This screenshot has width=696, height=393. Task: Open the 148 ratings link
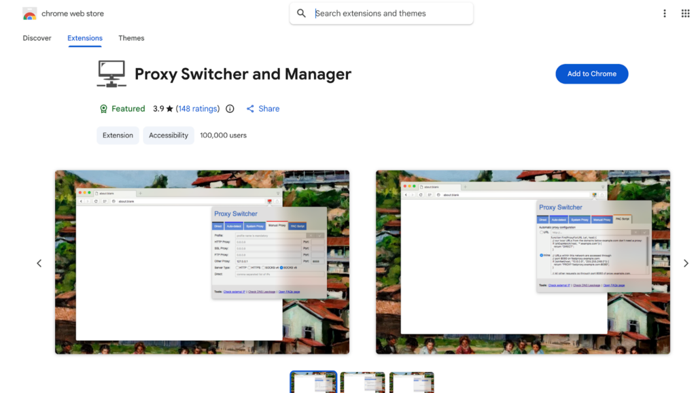[x=198, y=109]
